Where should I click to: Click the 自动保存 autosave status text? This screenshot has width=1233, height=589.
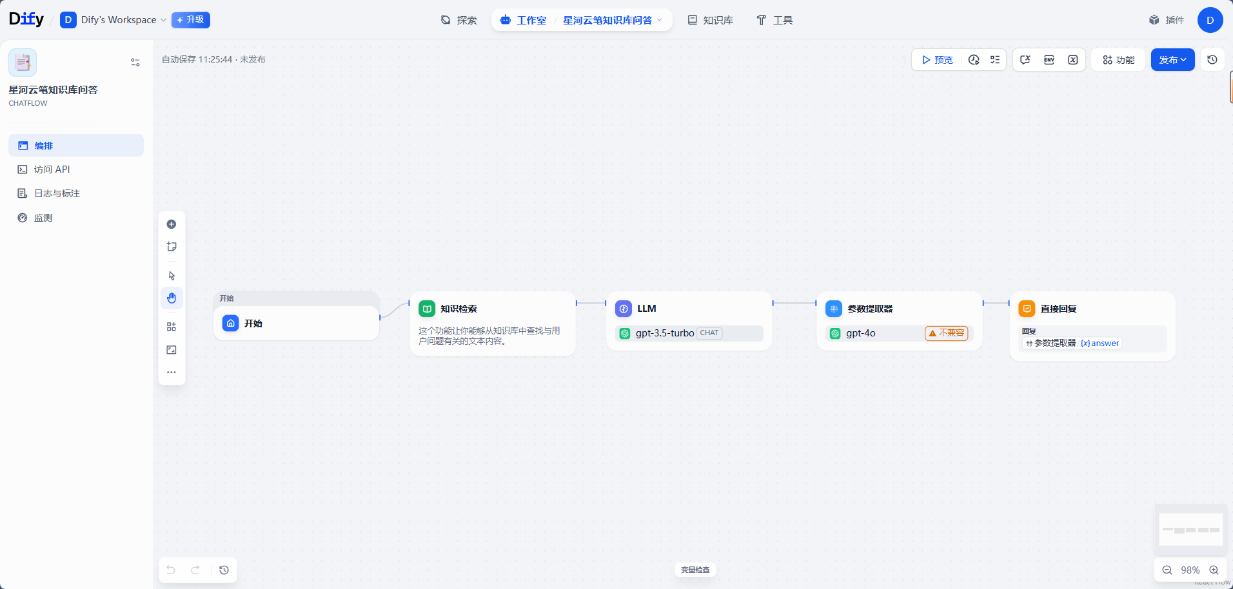(x=213, y=59)
